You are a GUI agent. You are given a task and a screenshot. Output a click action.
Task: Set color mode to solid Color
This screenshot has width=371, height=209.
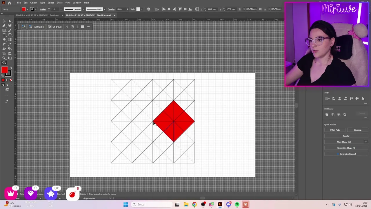(3, 80)
